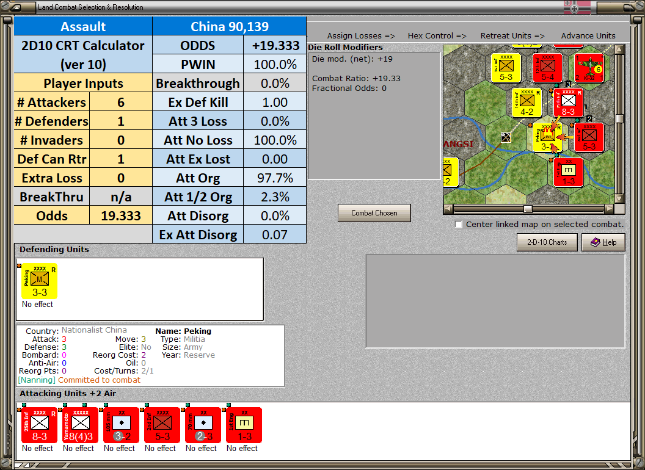
Task: Select the 2nd Inf 5-3 attacking unit
Action: click(162, 425)
